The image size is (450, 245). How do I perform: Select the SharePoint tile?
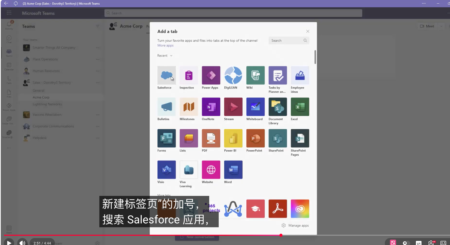[278, 138]
